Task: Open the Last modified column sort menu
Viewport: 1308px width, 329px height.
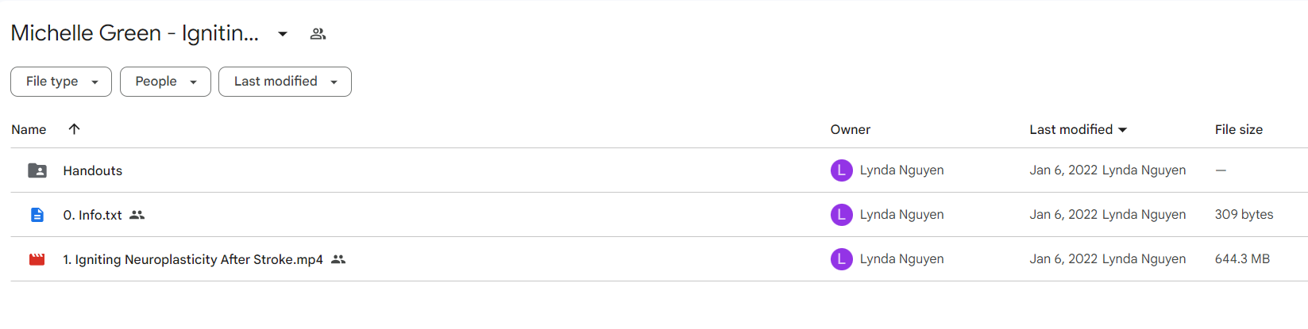Action: tap(1078, 129)
